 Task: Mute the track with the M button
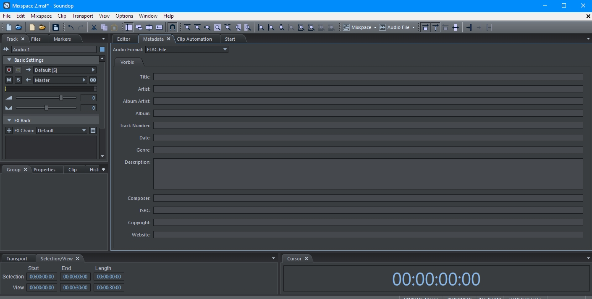tap(9, 80)
